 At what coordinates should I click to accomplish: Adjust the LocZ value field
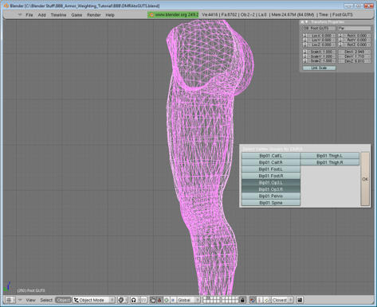321,45
